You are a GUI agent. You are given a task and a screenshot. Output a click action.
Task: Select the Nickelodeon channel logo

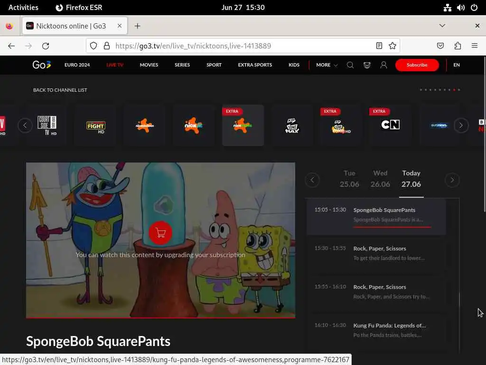(145, 125)
